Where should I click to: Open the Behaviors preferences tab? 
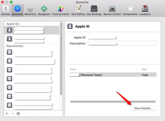click(30, 10)
